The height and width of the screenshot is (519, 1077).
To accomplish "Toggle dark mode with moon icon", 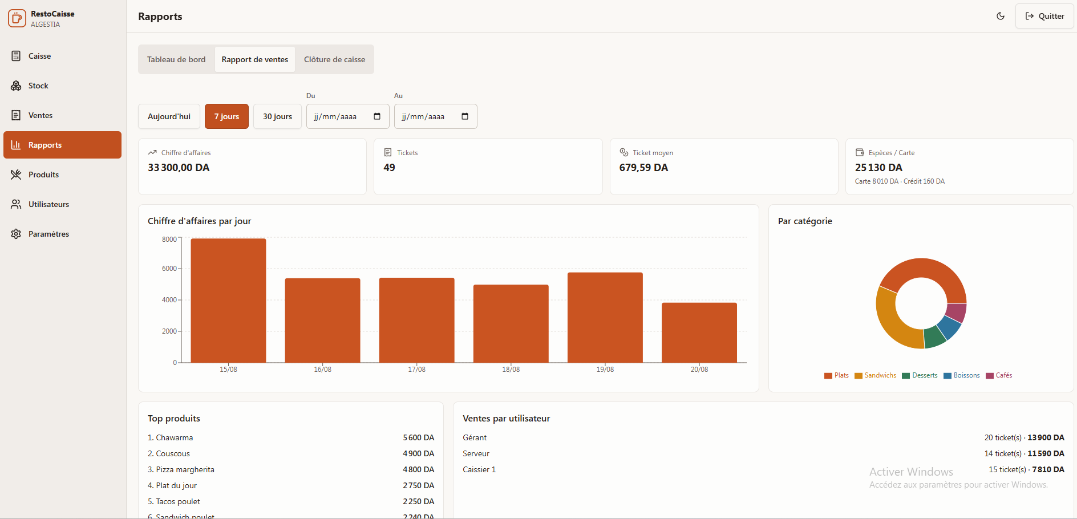I will click(1001, 16).
